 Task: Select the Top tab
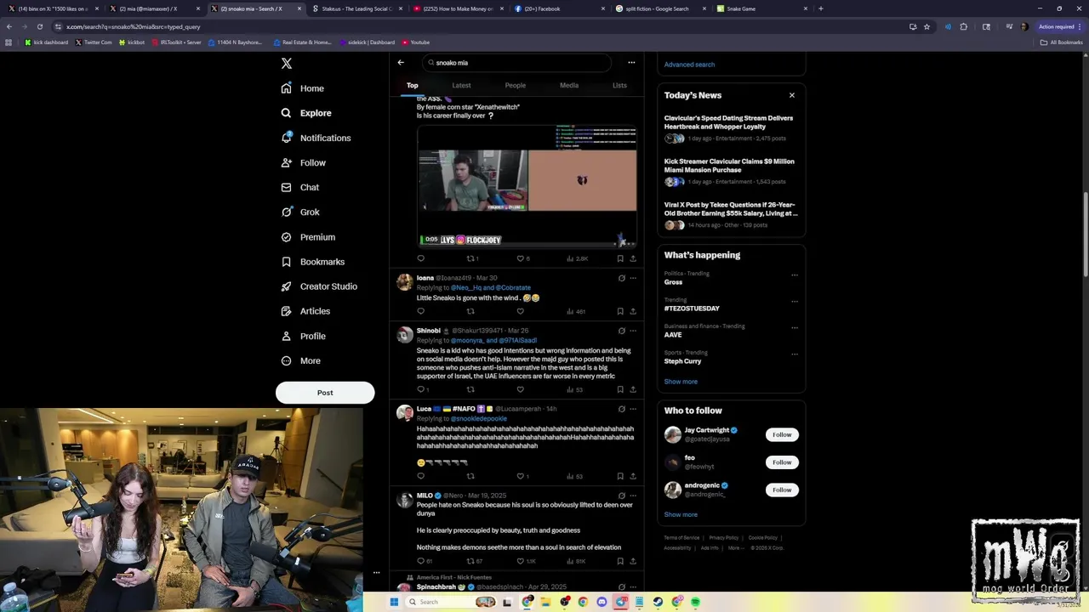[412, 85]
